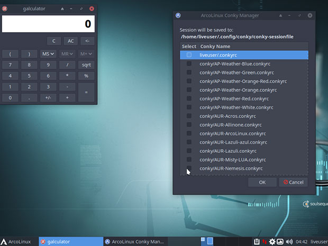Screen dimensions: 328x246
Task: Click galculator window's red app icon
Action: tap(5, 8)
